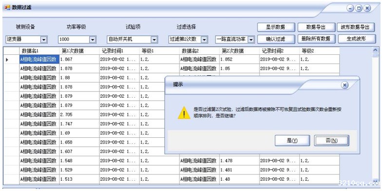
Task: Click the current row arrow indicator
Action: pyautogui.click(x=7, y=60)
